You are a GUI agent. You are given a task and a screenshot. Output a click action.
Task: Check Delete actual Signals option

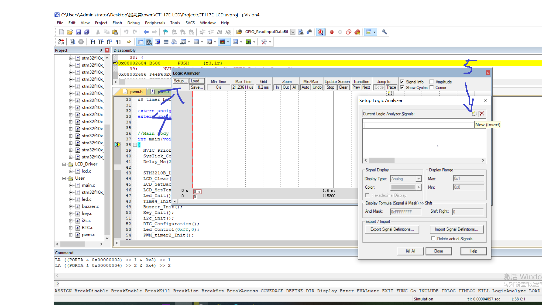point(433,239)
